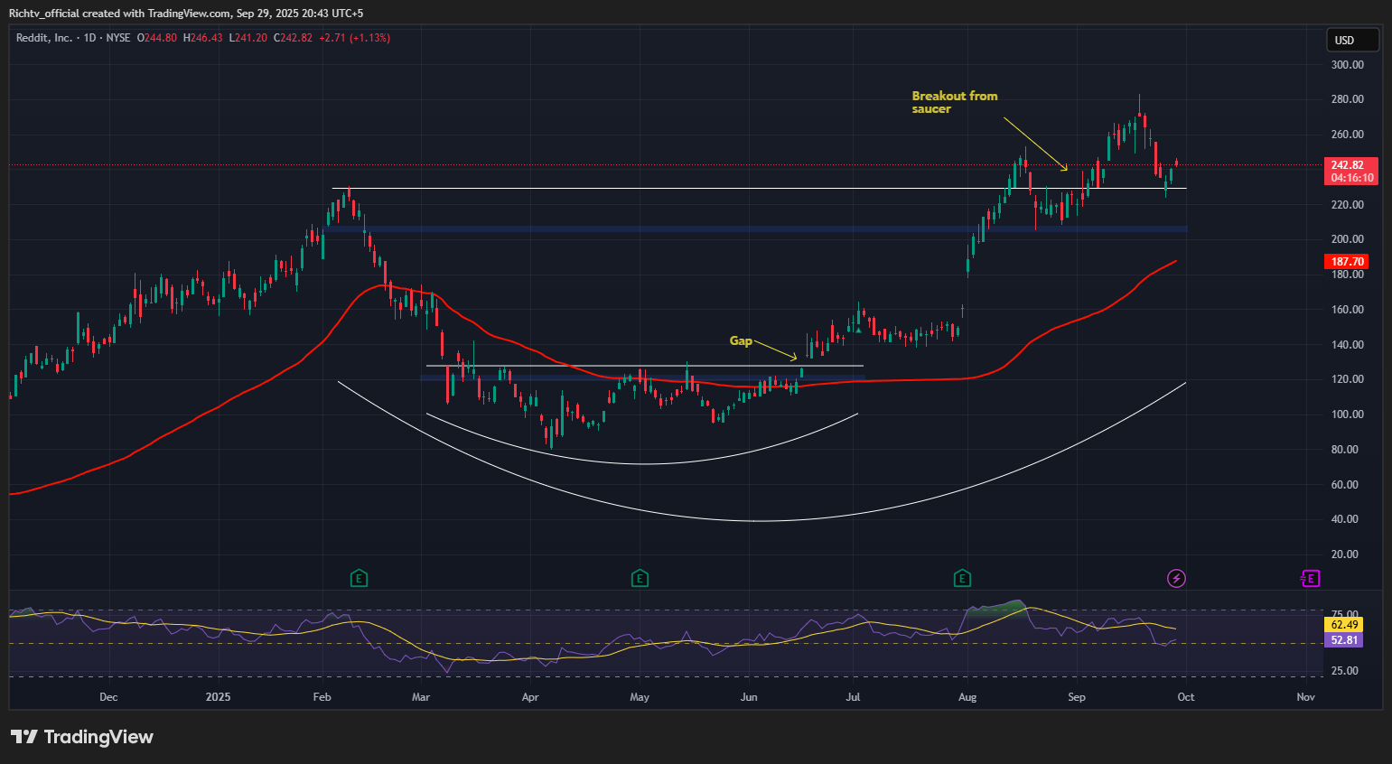Click the 2025 label on time axis
The width and height of the screenshot is (1392, 764).
click(x=218, y=697)
